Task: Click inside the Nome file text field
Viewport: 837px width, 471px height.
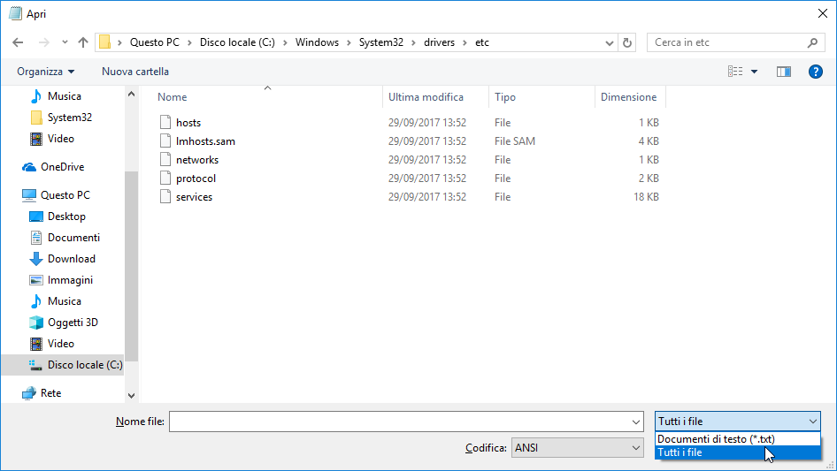Action: coord(398,422)
